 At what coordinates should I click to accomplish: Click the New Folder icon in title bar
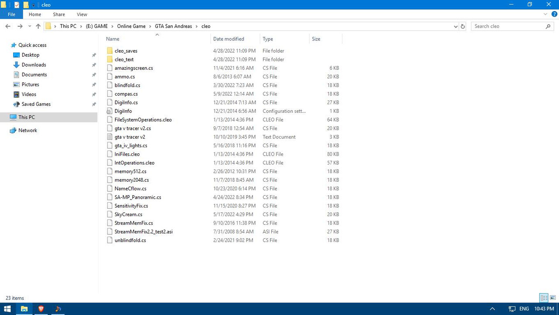[x=26, y=5]
